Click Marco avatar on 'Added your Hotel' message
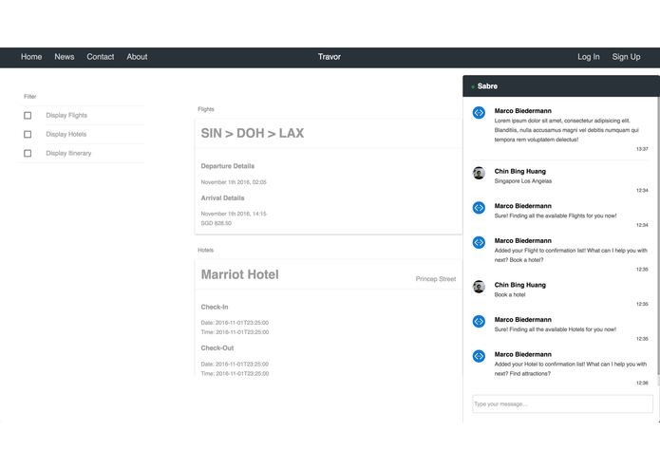The width and height of the screenshot is (660, 469). pos(479,356)
